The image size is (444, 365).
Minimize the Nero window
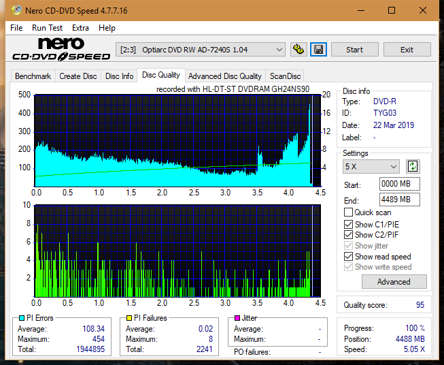tap(361, 10)
